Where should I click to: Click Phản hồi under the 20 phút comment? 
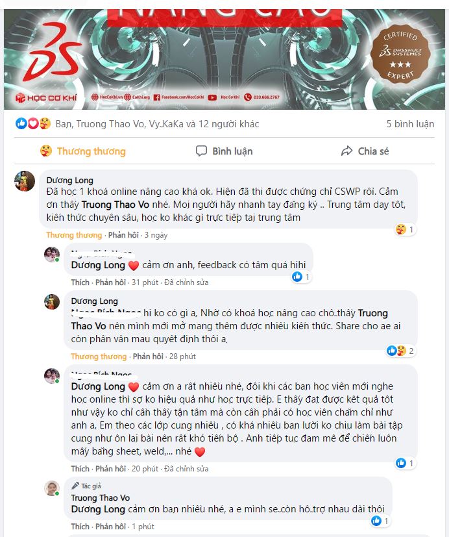110,469
